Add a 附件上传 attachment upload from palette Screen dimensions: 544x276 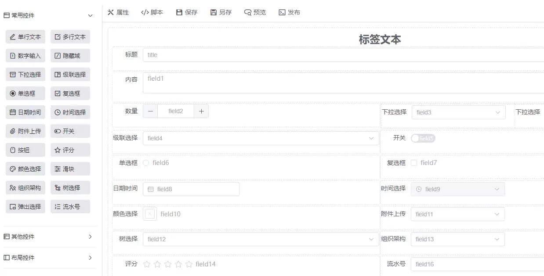click(x=25, y=131)
